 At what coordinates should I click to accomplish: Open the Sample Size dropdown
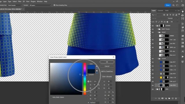tap(15, 5)
